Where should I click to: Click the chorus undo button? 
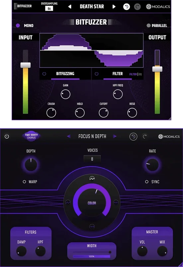point(134,137)
